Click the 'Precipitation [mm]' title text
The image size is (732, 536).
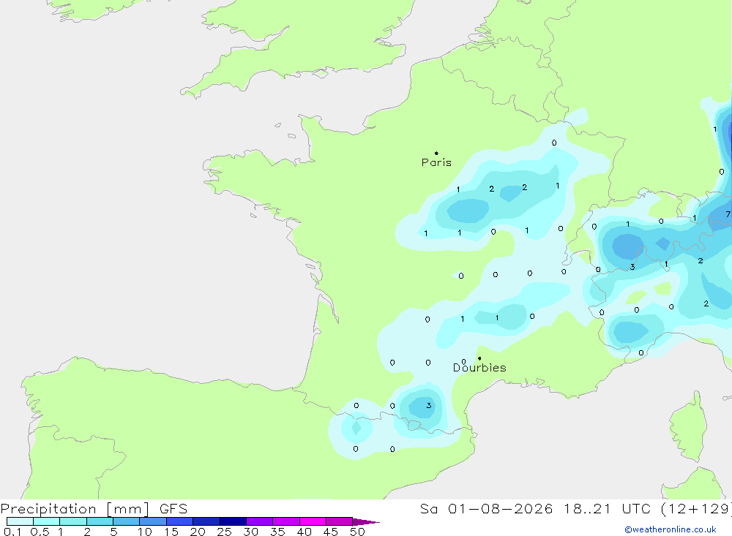(75, 509)
